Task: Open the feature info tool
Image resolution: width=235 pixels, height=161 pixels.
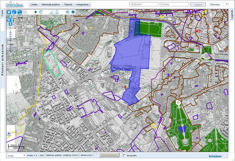Action: [x=68, y=12]
